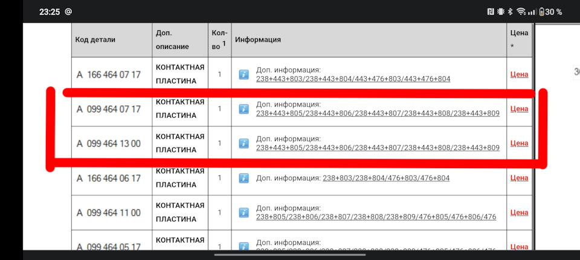The width and height of the screenshot is (580, 260).
Task: Open Цена link for A 099 464 05 17
Action: click(519, 246)
